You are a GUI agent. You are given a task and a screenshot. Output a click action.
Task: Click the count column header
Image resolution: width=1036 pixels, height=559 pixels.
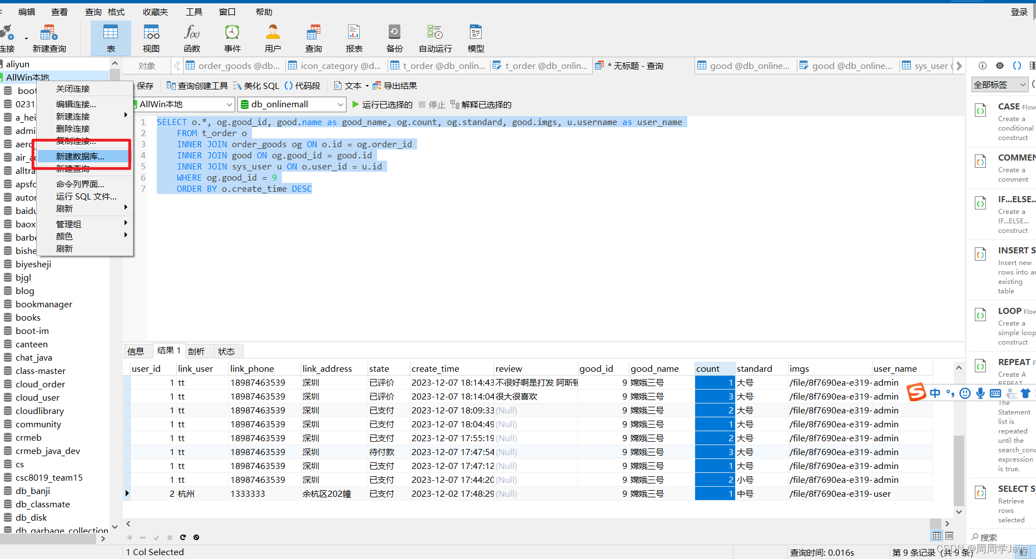[715, 368]
